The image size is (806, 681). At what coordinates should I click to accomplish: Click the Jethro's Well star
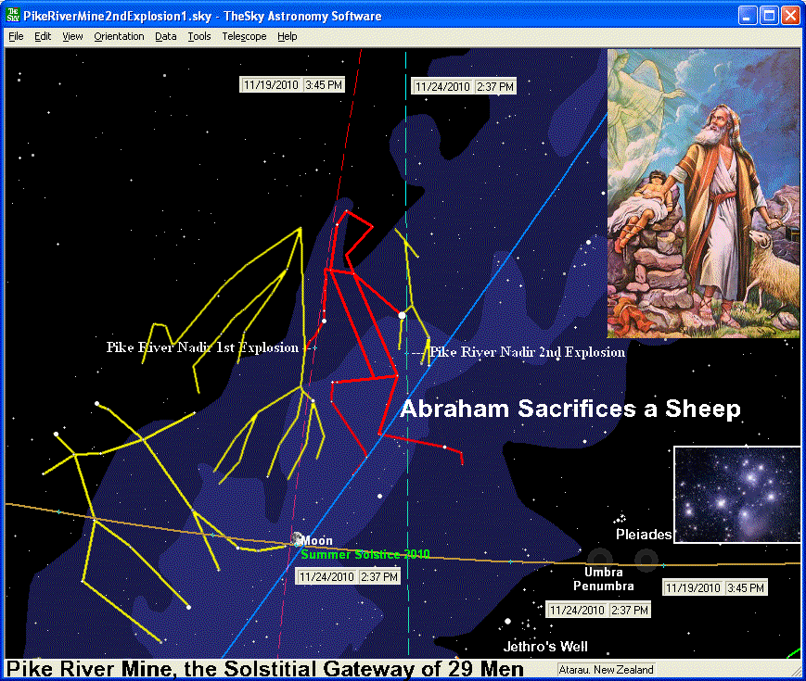pyautogui.click(x=507, y=621)
